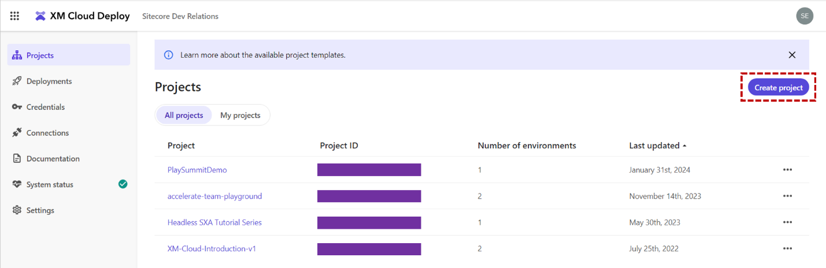Click the Documentation page icon

tap(17, 159)
